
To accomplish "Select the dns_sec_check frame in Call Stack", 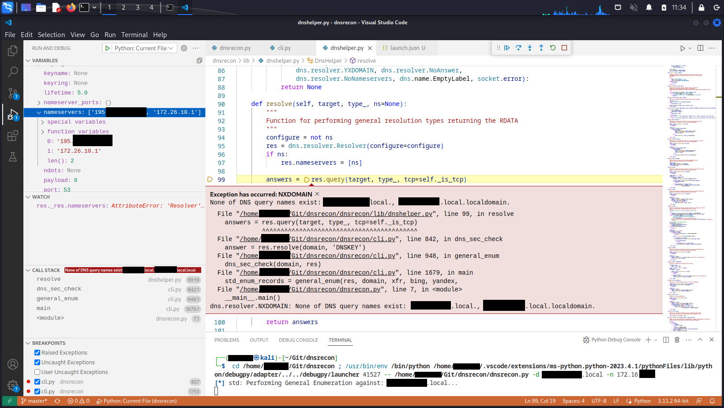I will click(x=58, y=288).
